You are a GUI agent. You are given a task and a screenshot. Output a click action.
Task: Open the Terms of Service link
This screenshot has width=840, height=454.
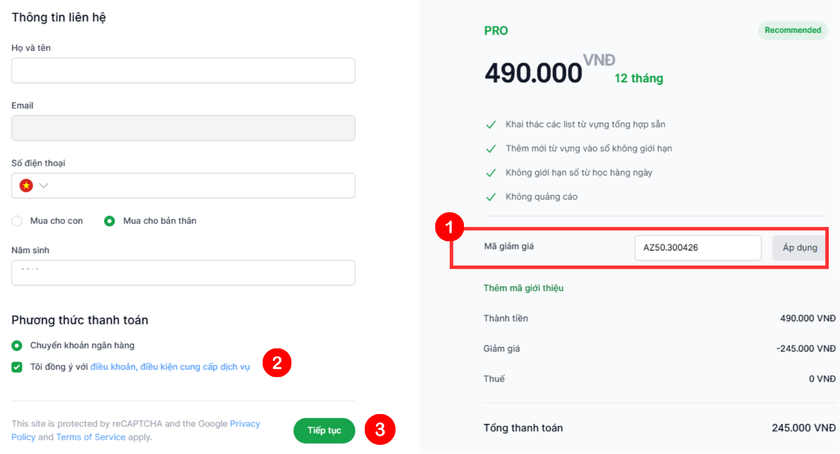[x=90, y=437]
